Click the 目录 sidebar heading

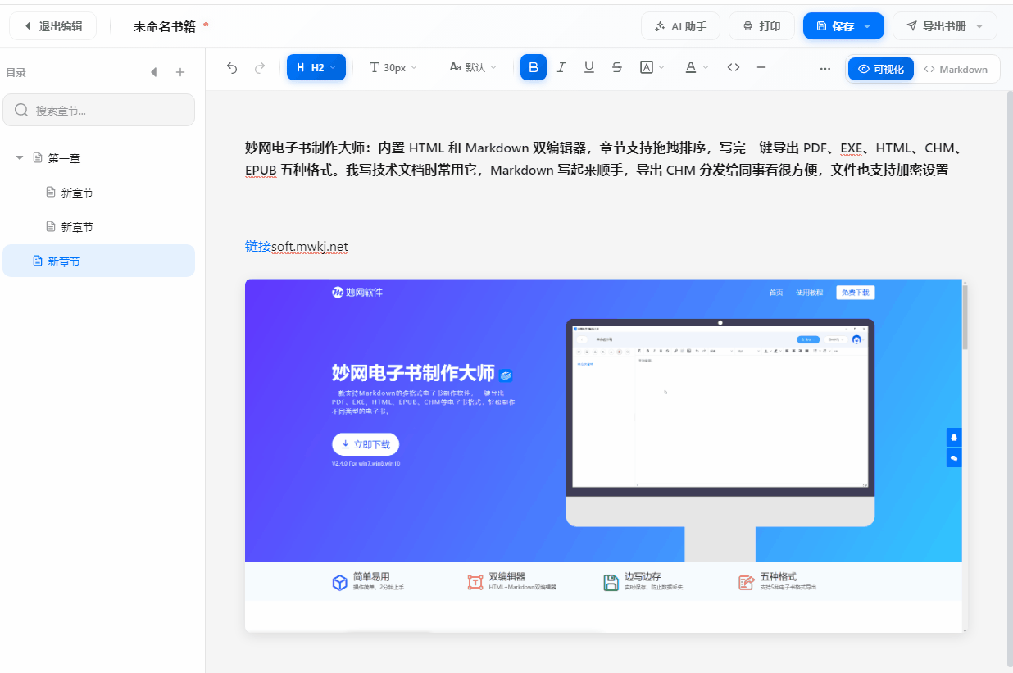point(16,72)
